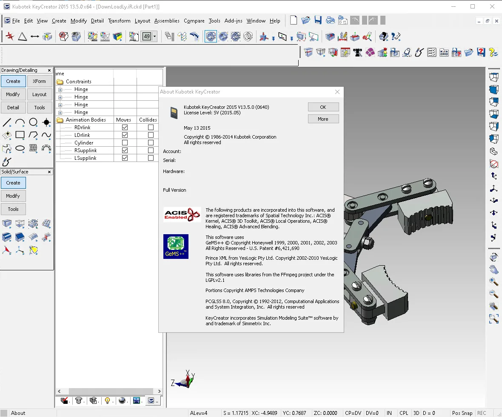Viewport: 502px width, 417px height.
Task: Click the lightbulb icon below tree panel
Action: (108, 400)
